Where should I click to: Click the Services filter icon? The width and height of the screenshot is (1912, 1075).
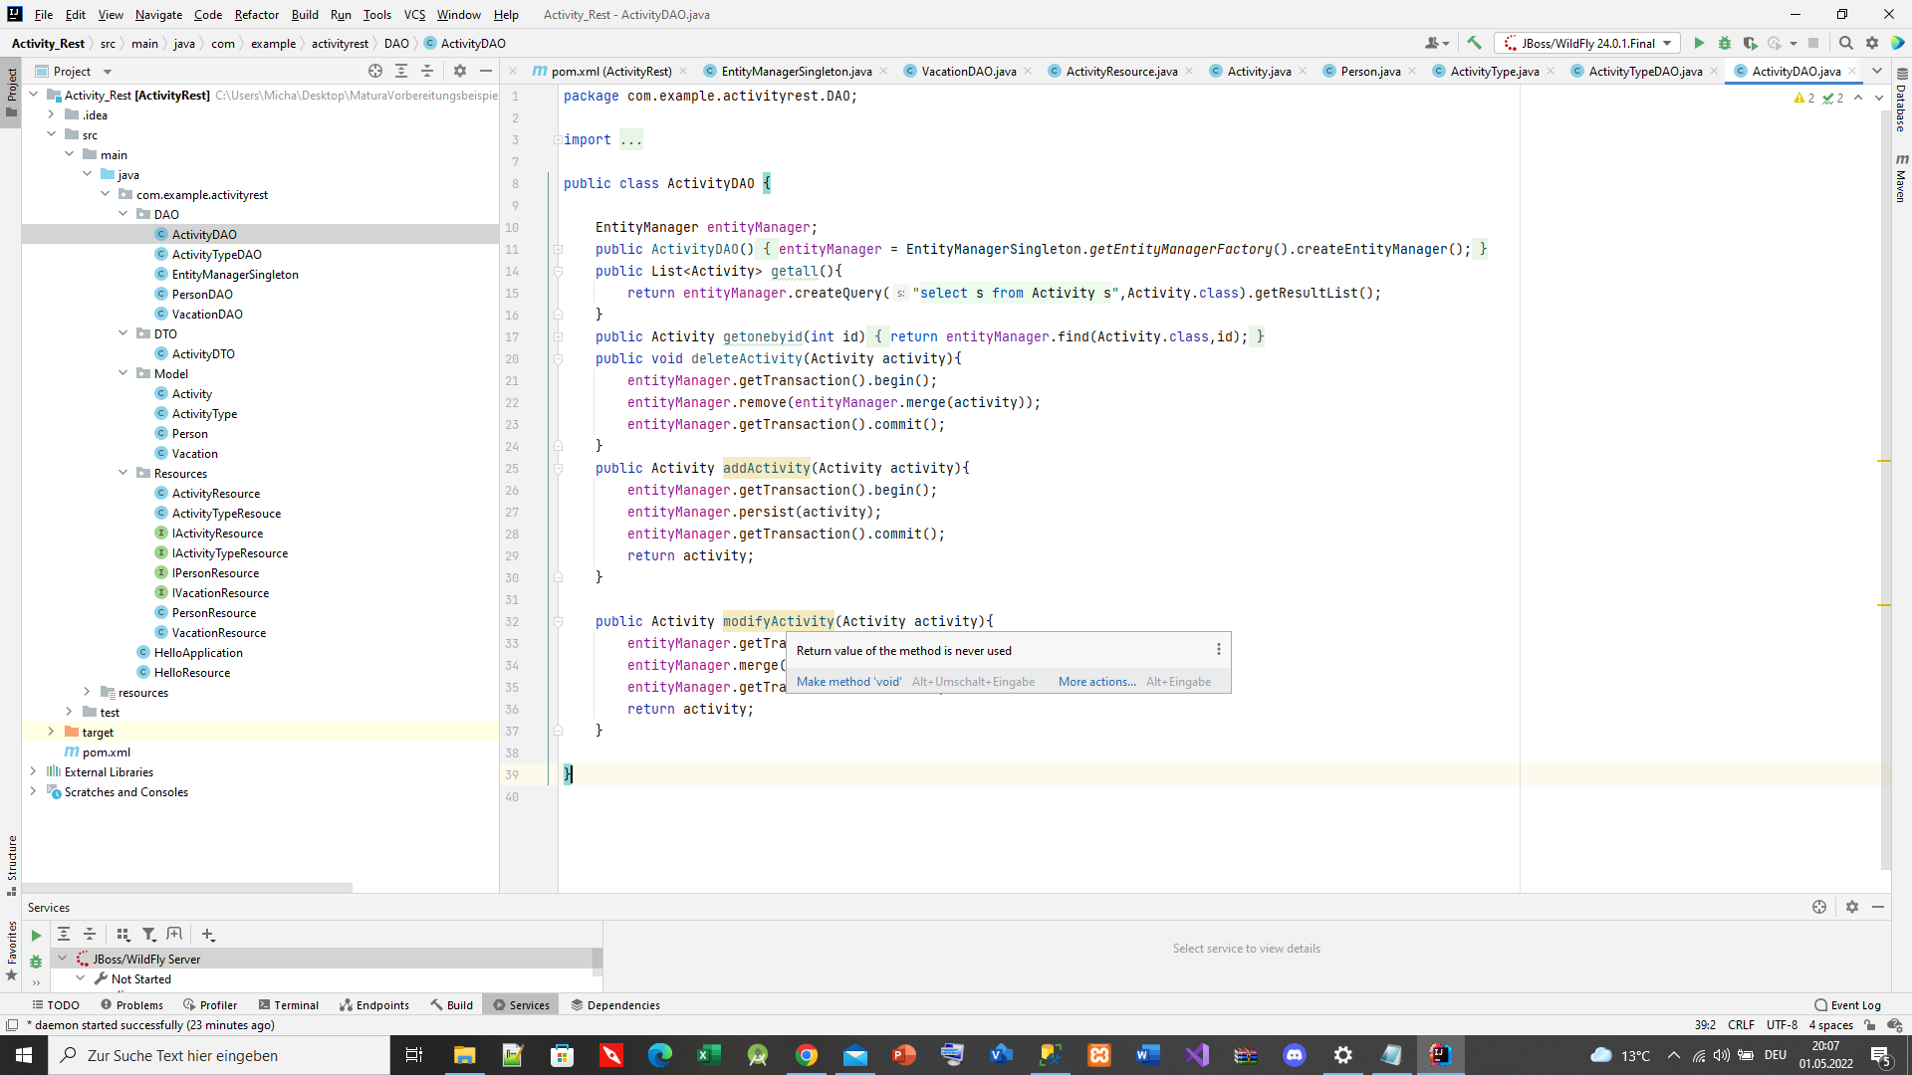(148, 934)
